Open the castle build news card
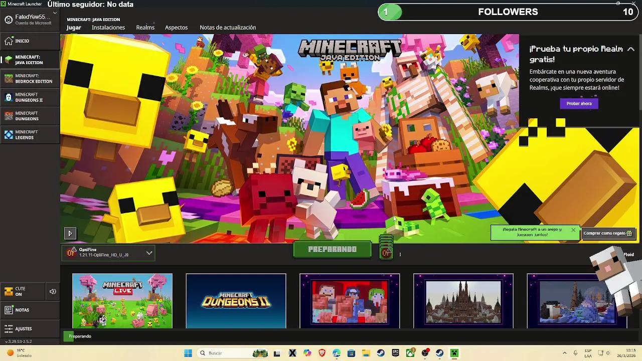This screenshot has height=361, width=642. tap(463, 301)
